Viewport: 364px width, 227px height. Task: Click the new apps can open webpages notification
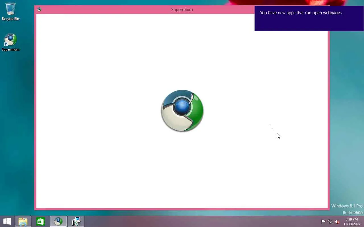coord(309,18)
